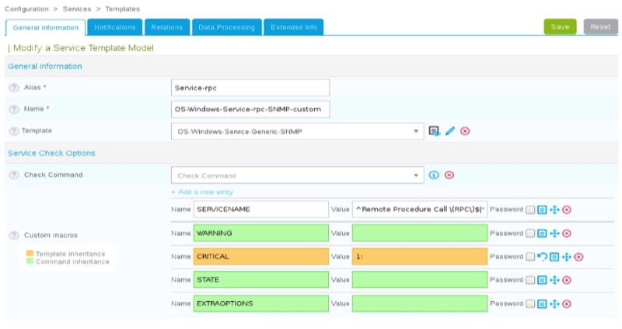Reset CRITICAL macro with the undo arrow
Image resolution: width=622 pixels, height=329 pixels.
click(x=541, y=257)
